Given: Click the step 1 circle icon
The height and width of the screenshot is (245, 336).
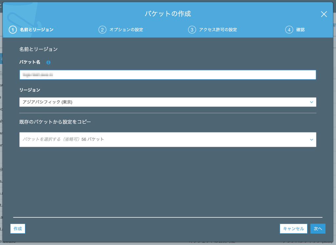Looking at the screenshot, I should coord(13,29).
